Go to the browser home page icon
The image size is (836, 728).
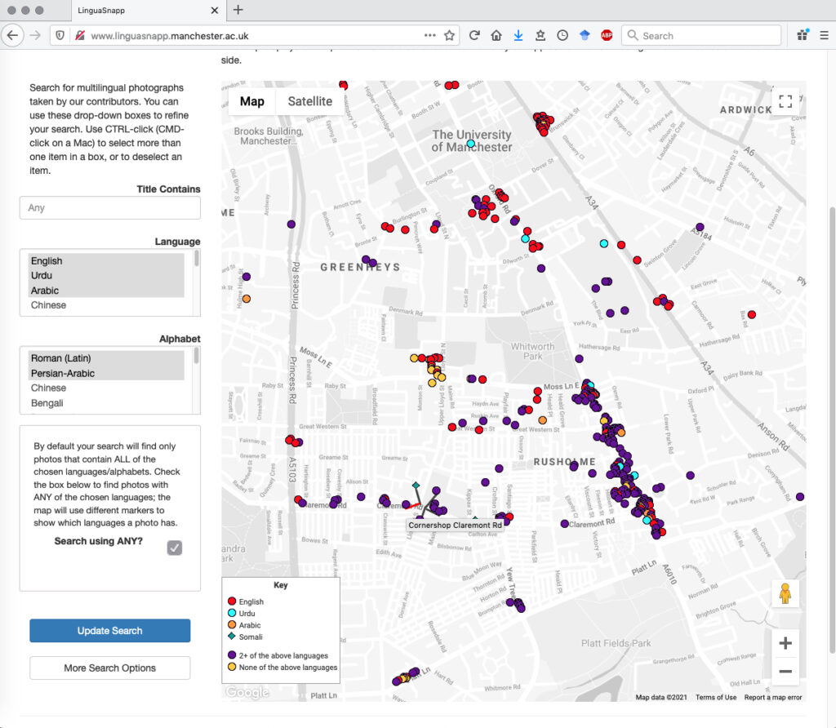(x=496, y=36)
